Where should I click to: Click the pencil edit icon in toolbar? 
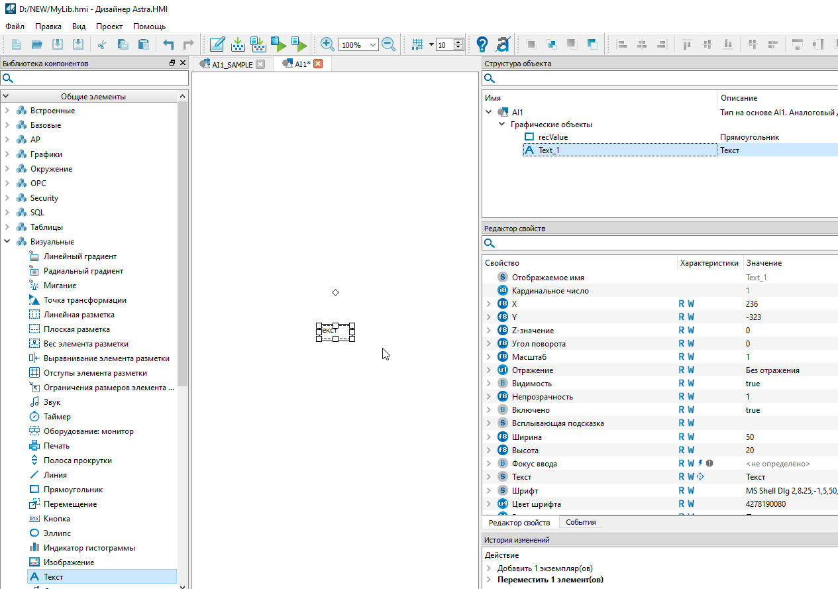tap(217, 44)
